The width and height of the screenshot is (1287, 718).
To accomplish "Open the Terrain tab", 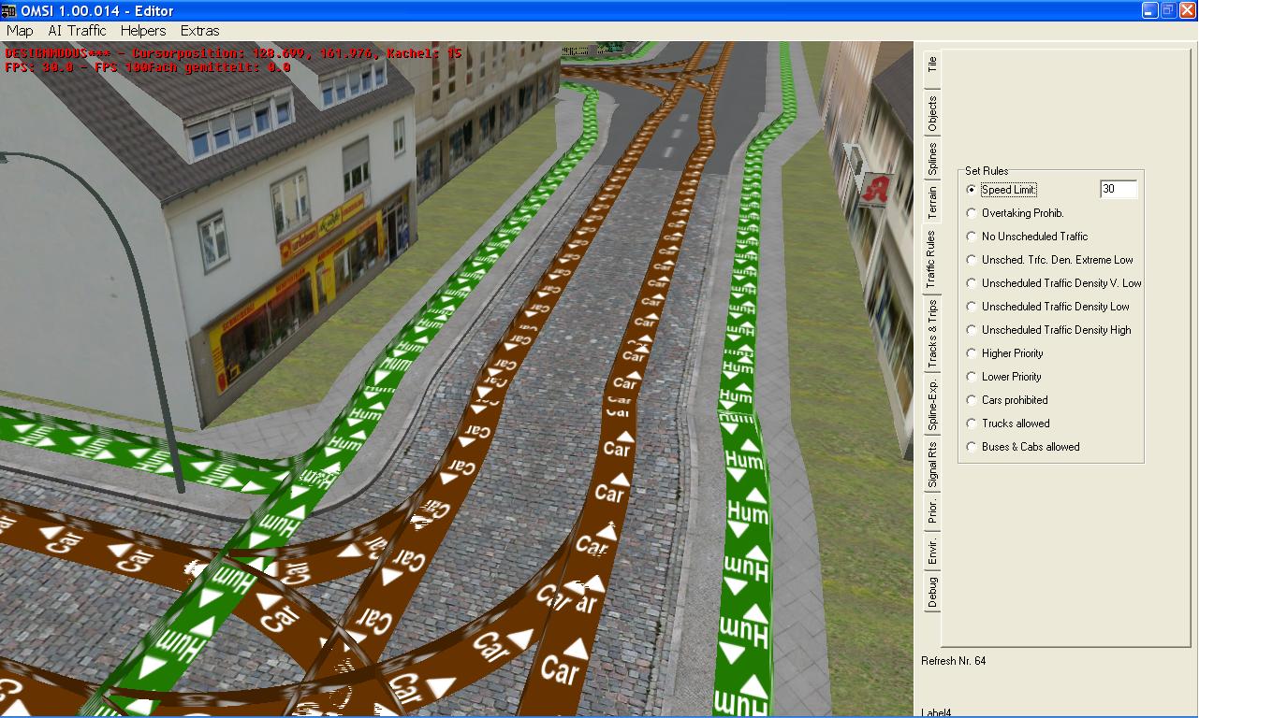I will pyautogui.click(x=932, y=203).
